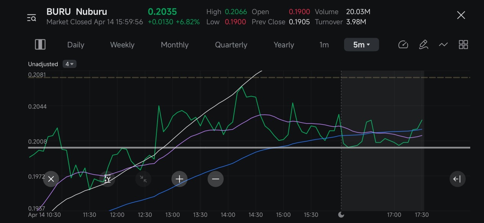Expand the 5m interval dropdown
This screenshot has width=484, height=223.
(x=361, y=45)
